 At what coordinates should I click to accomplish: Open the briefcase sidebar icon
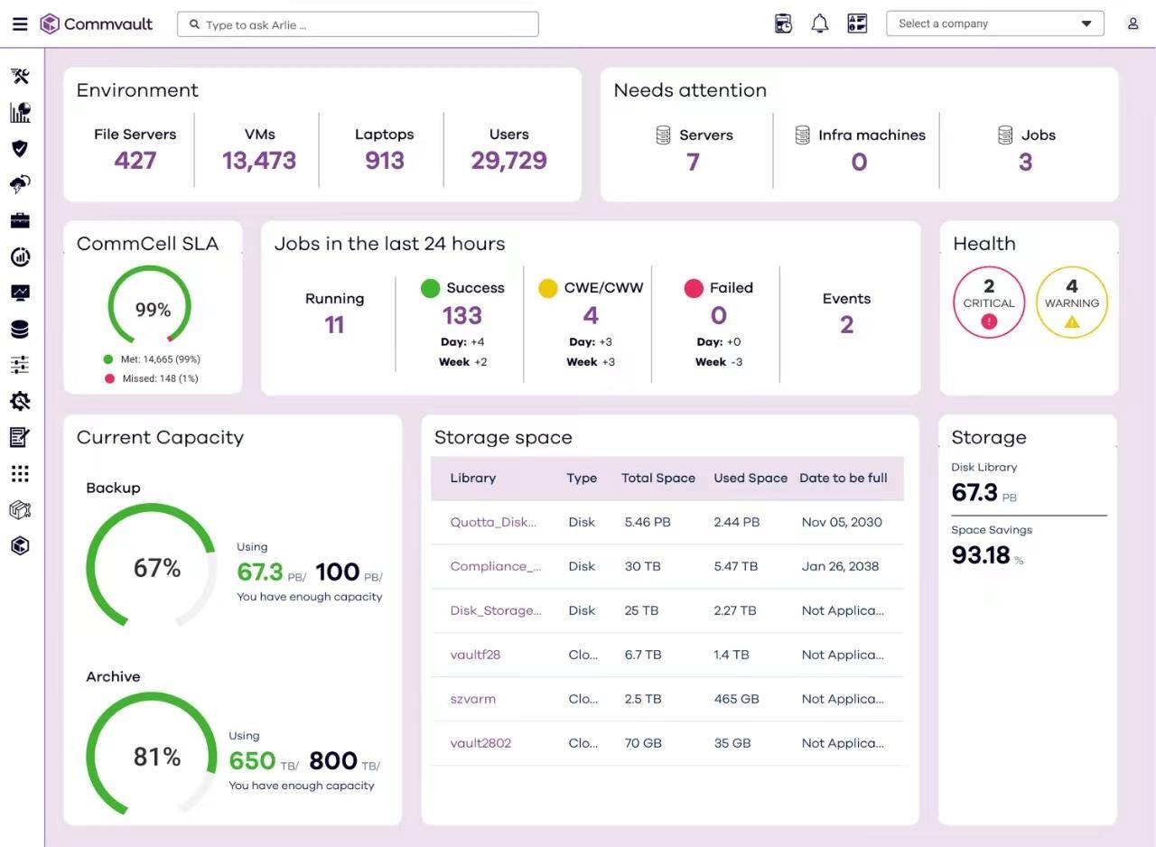tap(20, 221)
